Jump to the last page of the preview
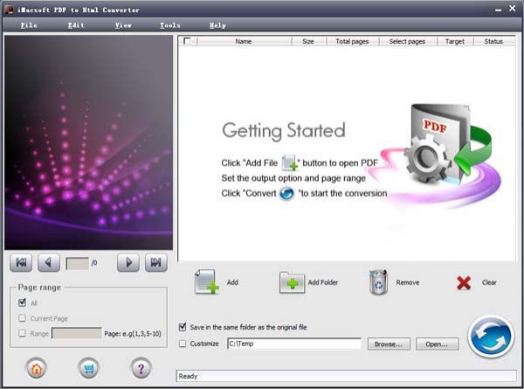Image resolution: width=524 pixels, height=389 pixels. 156,262
